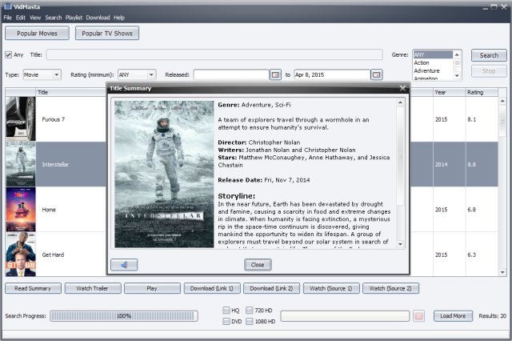Expand the Type dropdown showing Movie

click(42, 74)
